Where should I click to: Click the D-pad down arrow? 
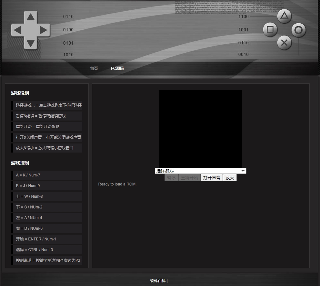click(x=31, y=43)
